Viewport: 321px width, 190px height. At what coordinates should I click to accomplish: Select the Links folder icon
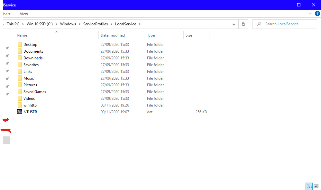coord(20,71)
